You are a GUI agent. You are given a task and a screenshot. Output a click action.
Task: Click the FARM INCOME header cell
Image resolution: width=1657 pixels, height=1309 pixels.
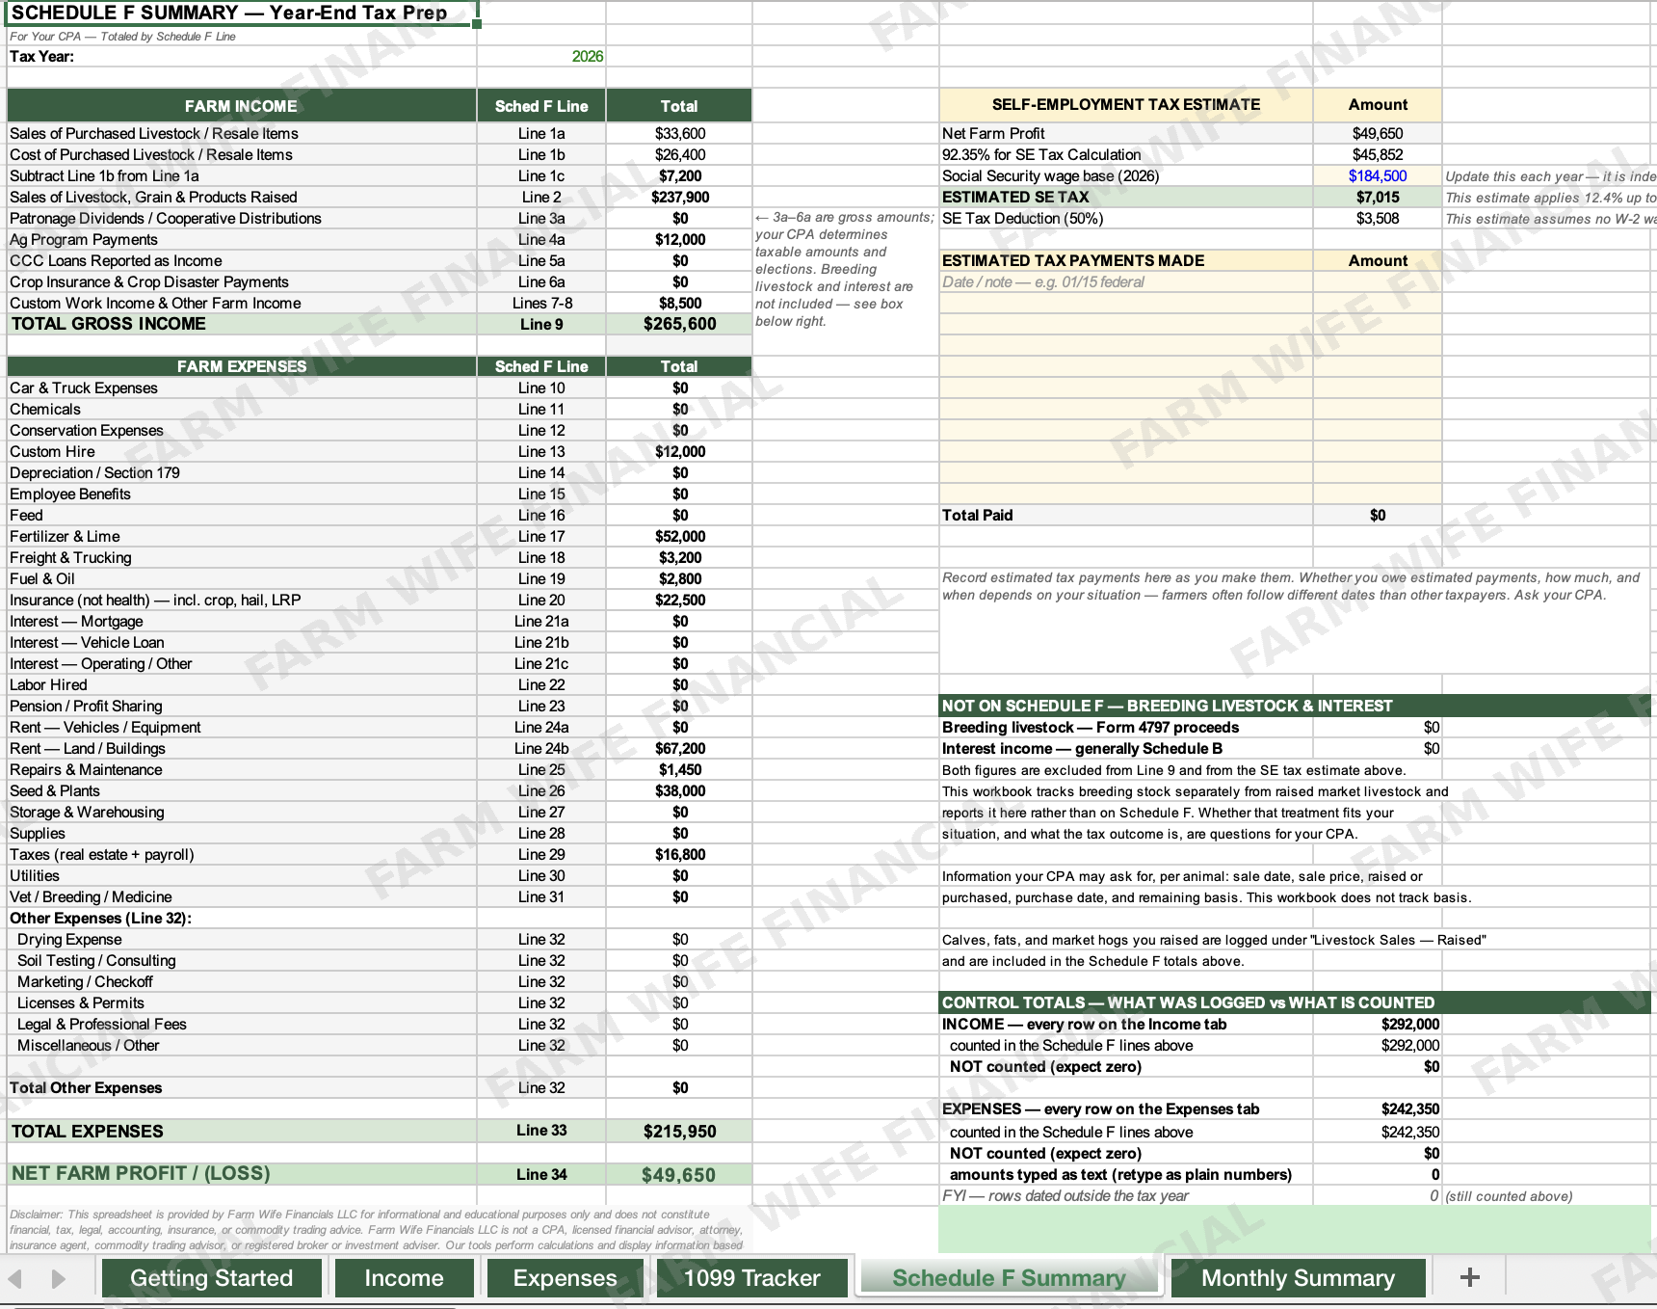click(242, 106)
